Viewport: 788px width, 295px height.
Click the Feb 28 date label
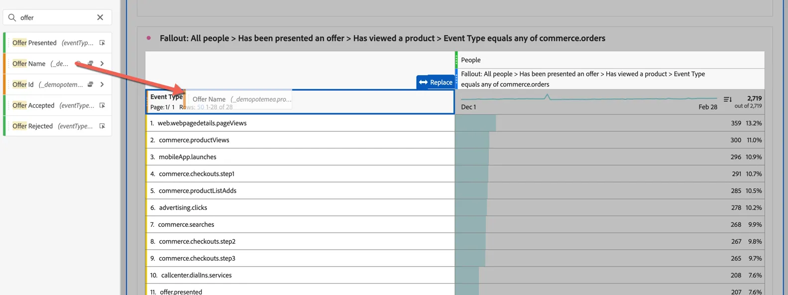tap(708, 107)
